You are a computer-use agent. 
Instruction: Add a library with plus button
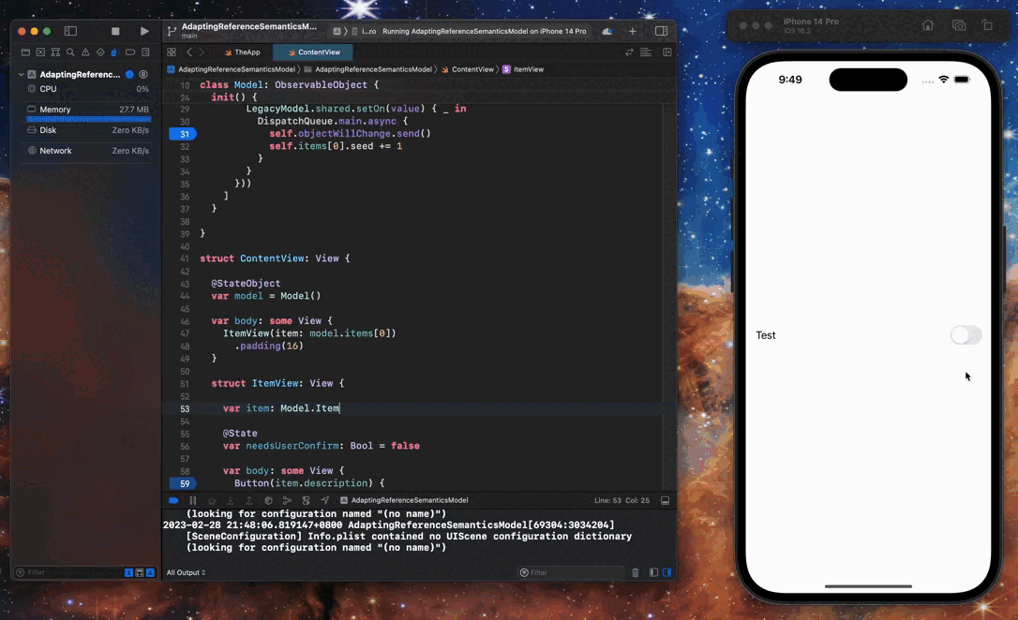click(633, 31)
